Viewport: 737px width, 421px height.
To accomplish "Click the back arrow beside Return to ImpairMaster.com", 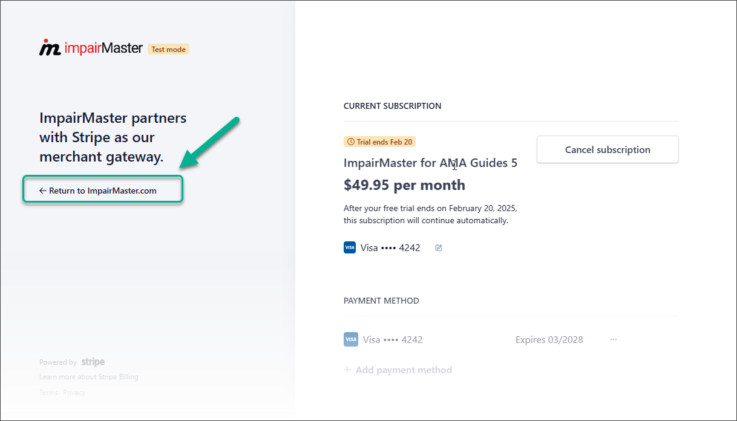I will pyautogui.click(x=43, y=191).
